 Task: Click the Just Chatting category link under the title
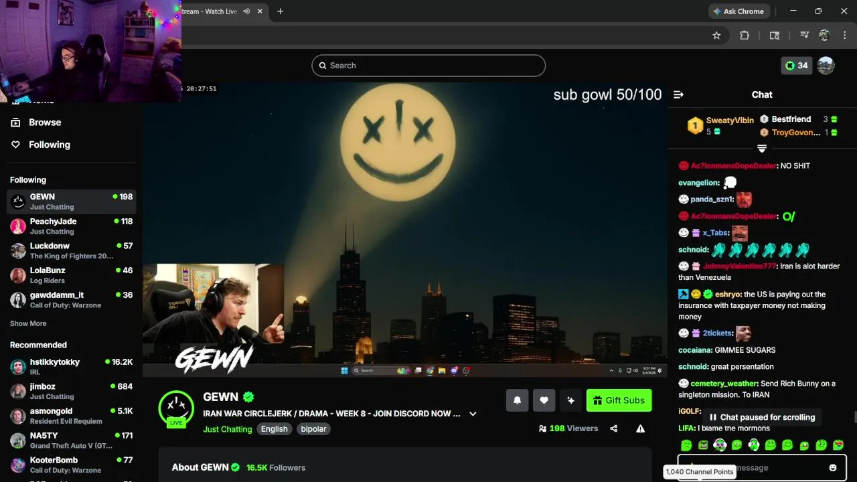coord(228,429)
